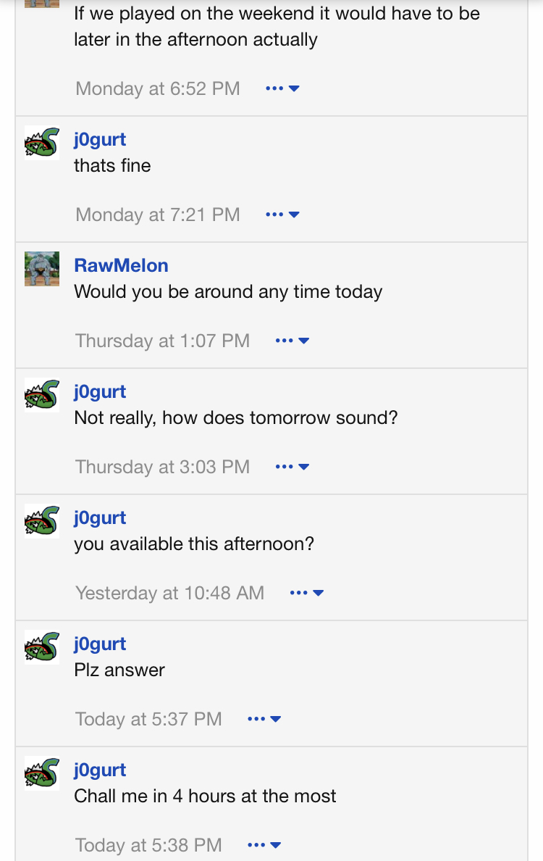Expand options for Thursday 1:07 PM message

292,341
